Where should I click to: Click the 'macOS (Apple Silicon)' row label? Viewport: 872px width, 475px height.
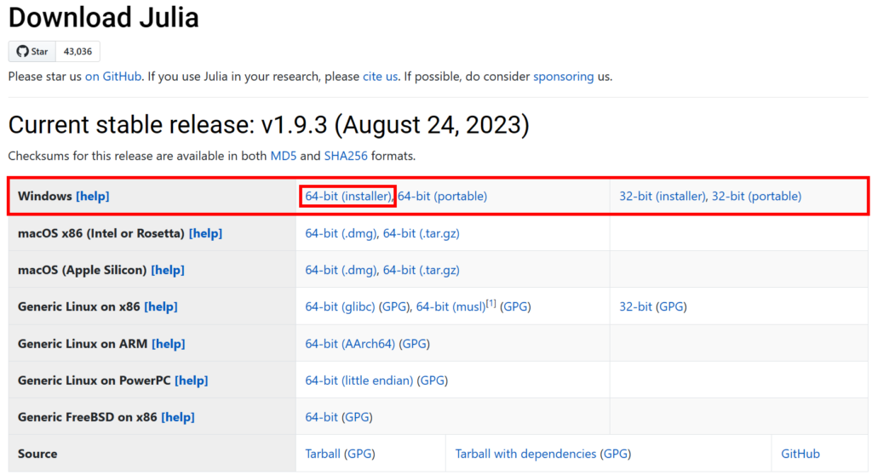click(82, 270)
